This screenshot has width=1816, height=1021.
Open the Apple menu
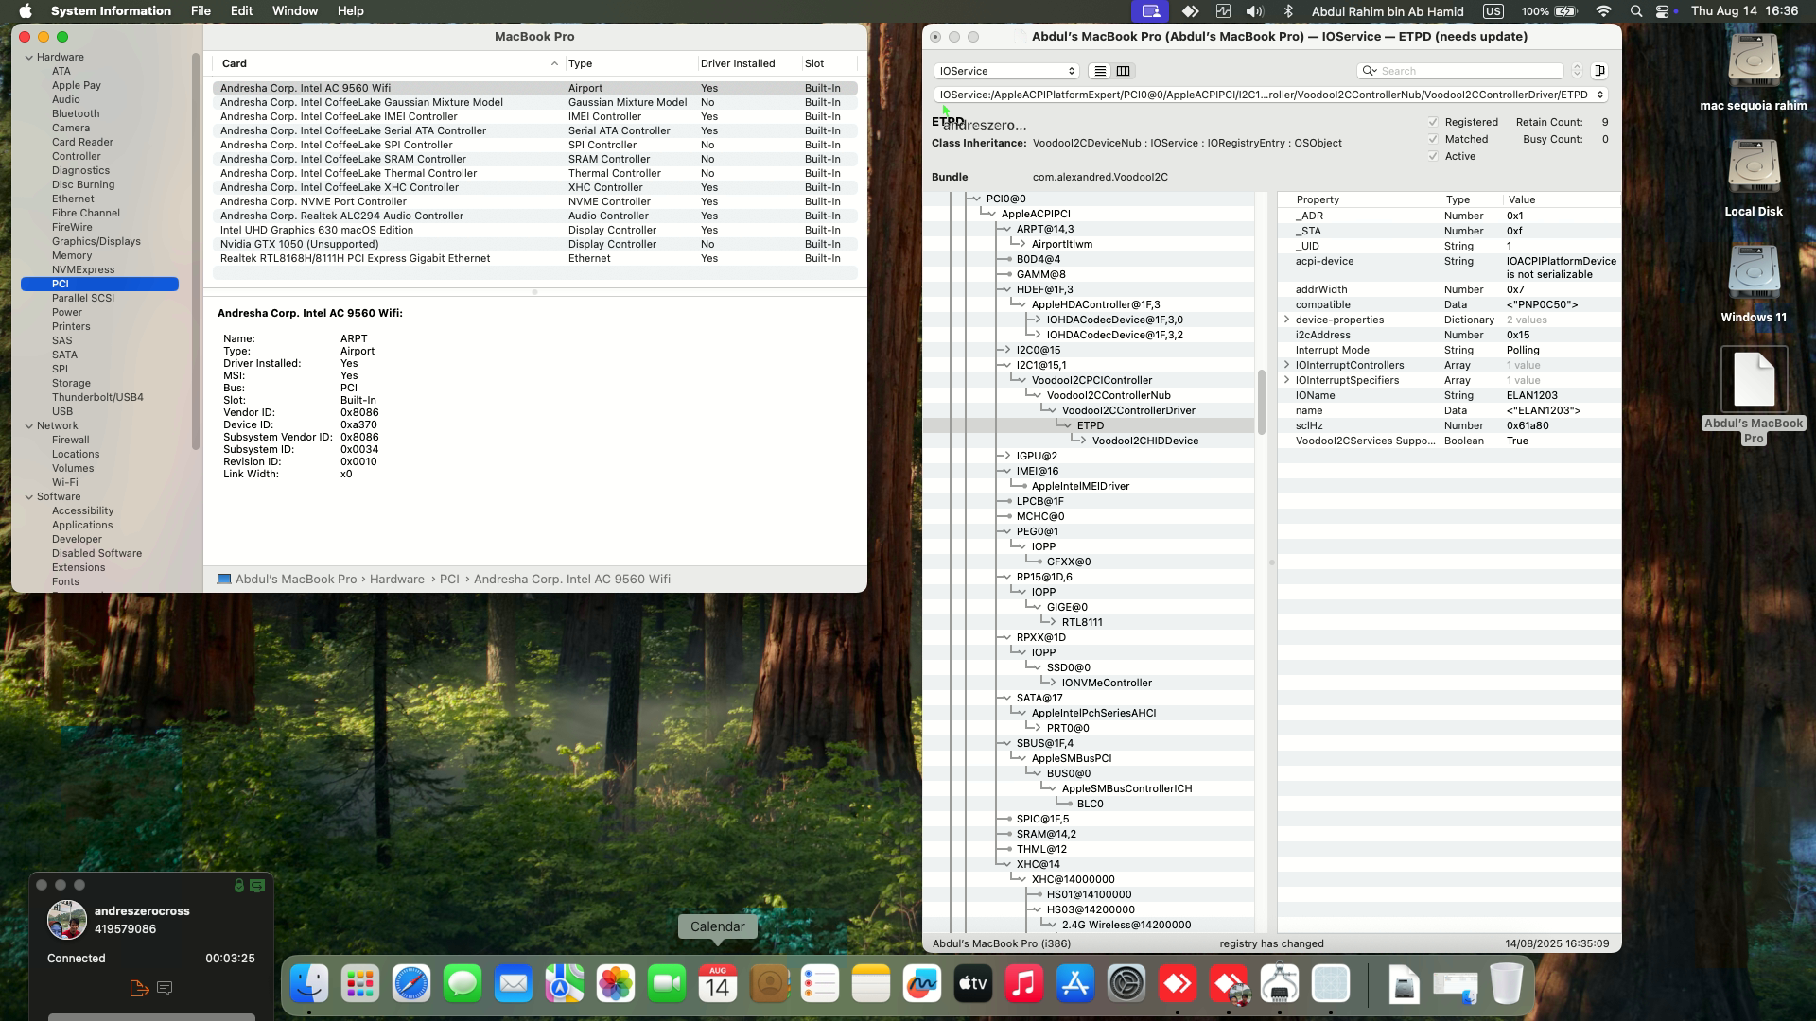(26, 11)
